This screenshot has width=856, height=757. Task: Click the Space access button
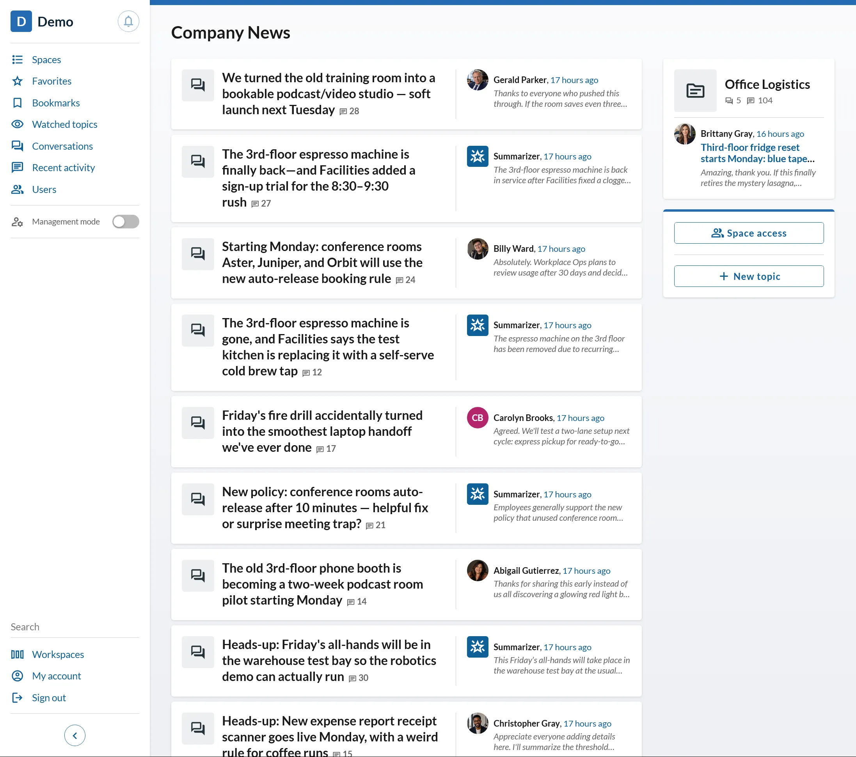(x=749, y=233)
